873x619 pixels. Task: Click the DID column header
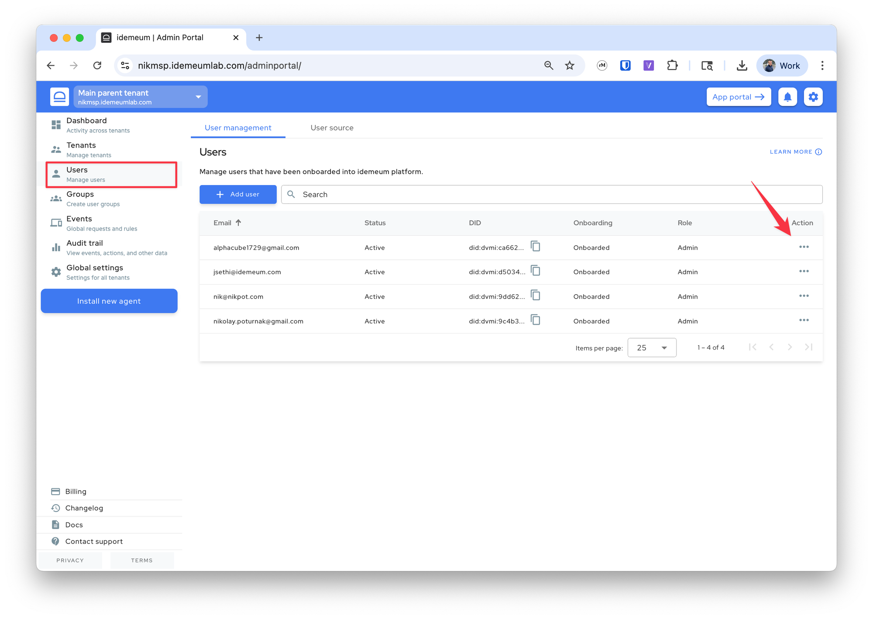474,223
